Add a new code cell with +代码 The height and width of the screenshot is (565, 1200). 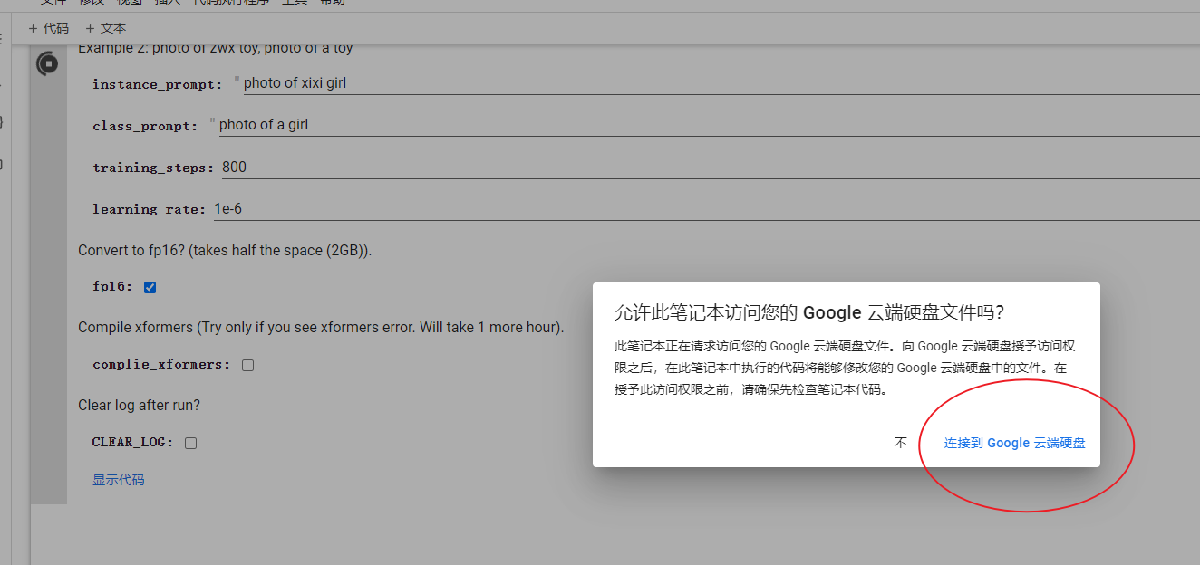[x=48, y=28]
